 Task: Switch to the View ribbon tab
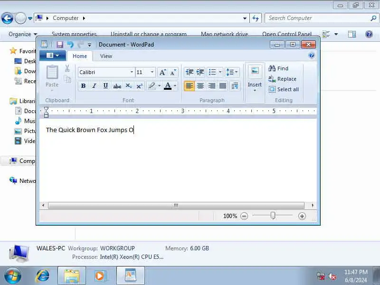(106, 56)
